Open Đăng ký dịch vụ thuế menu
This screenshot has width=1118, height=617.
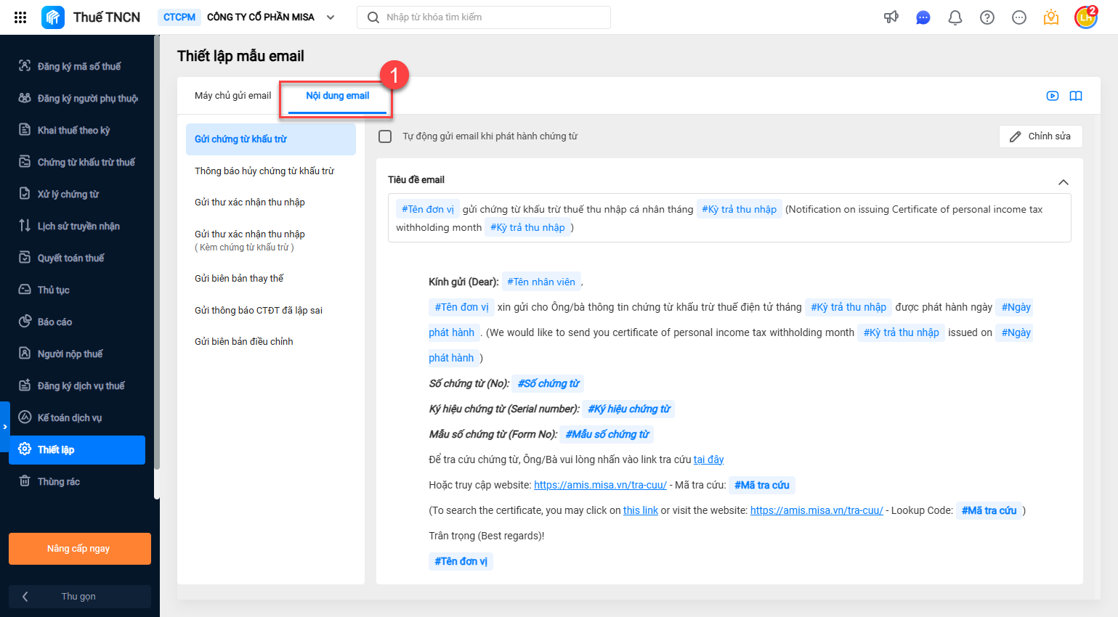[x=77, y=385]
